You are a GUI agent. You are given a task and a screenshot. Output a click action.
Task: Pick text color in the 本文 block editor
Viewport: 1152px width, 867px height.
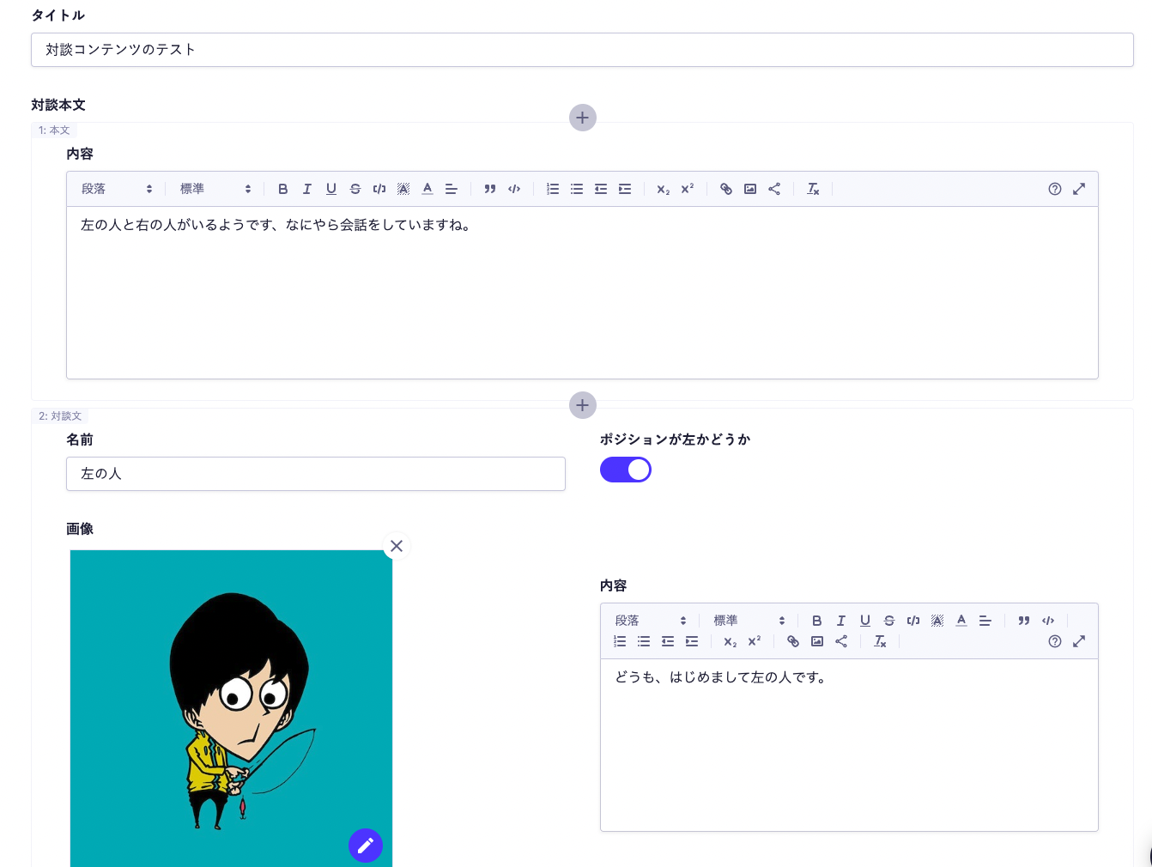tap(427, 189)
